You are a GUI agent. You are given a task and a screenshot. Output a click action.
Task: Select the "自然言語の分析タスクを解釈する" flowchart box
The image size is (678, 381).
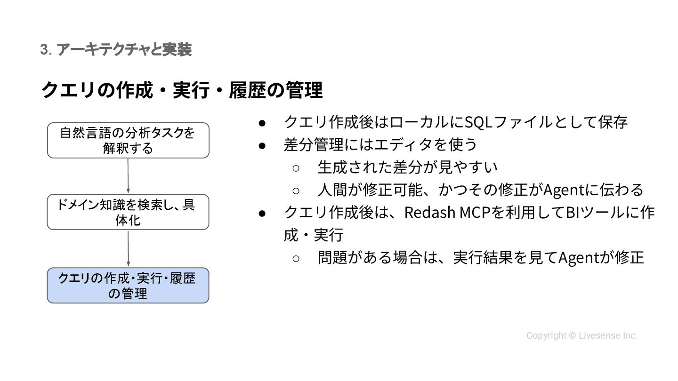coord(128,140)
